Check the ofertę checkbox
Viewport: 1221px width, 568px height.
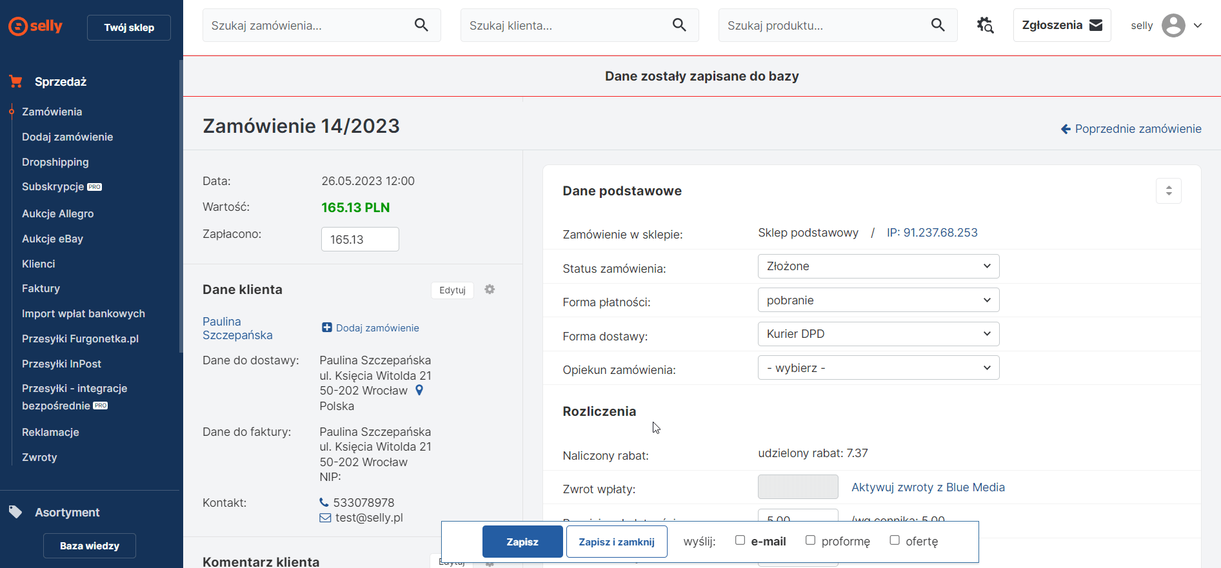tap(895, 540)
